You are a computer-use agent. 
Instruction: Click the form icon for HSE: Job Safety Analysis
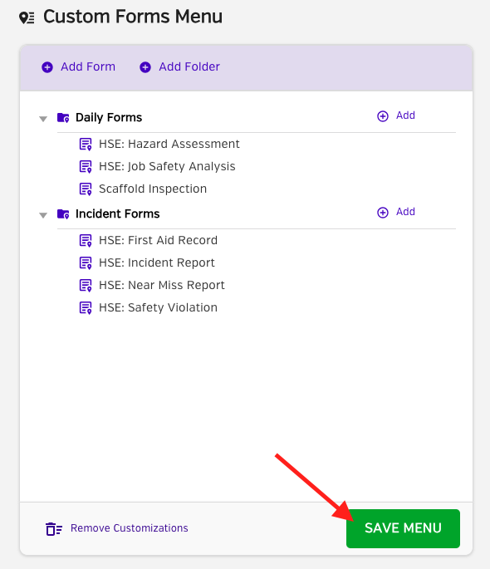click(x=86, y=167)
